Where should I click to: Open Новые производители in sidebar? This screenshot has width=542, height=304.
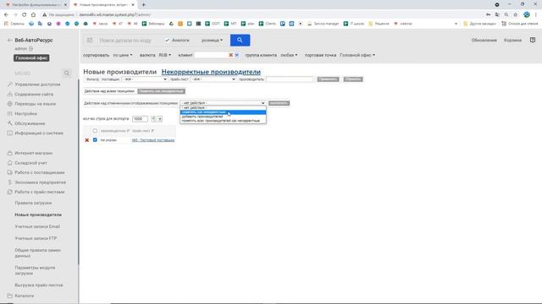pyautogui.click(x=38, y=214)
